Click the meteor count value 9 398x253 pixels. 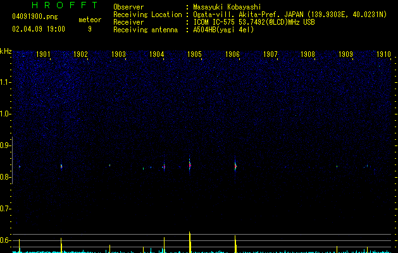(x=90, y=29)
